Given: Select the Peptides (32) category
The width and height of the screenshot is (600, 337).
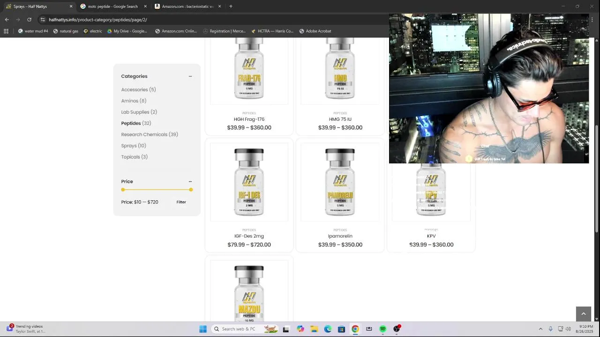Looking at the screenshot, I should (x=136, y=124).
